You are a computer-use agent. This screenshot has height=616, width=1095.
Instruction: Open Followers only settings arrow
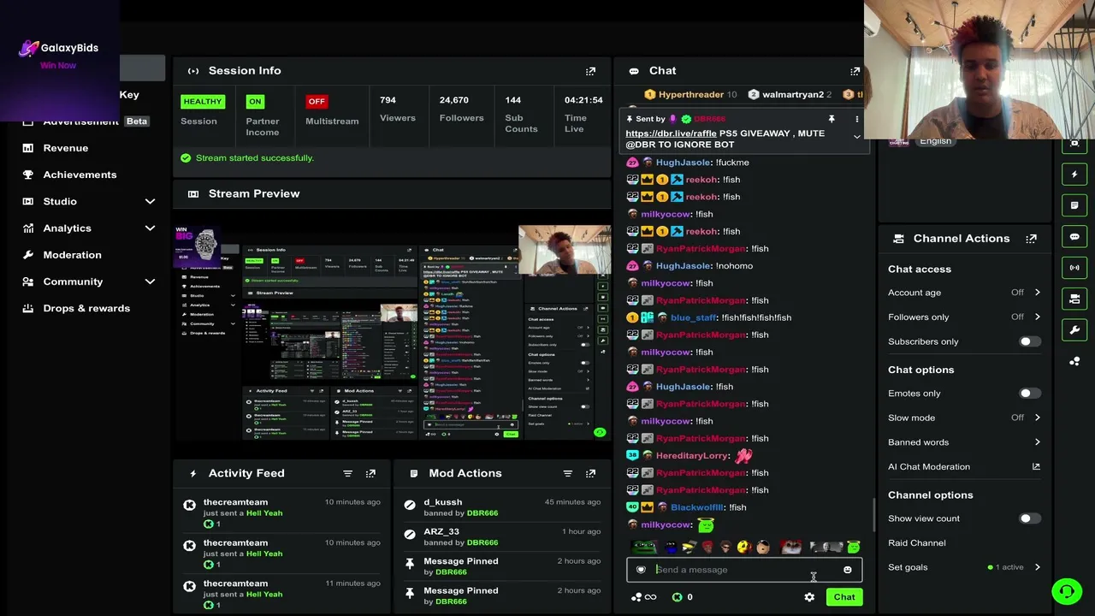[1037, 317]
